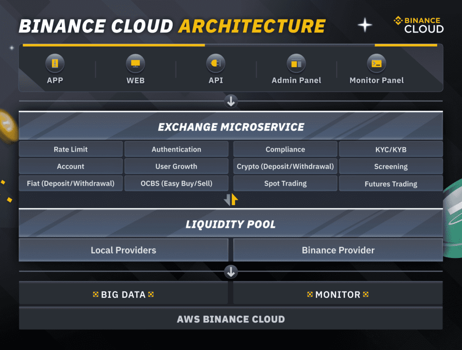Click the down arrow below Liquidity Pool

tap(231, 272)
